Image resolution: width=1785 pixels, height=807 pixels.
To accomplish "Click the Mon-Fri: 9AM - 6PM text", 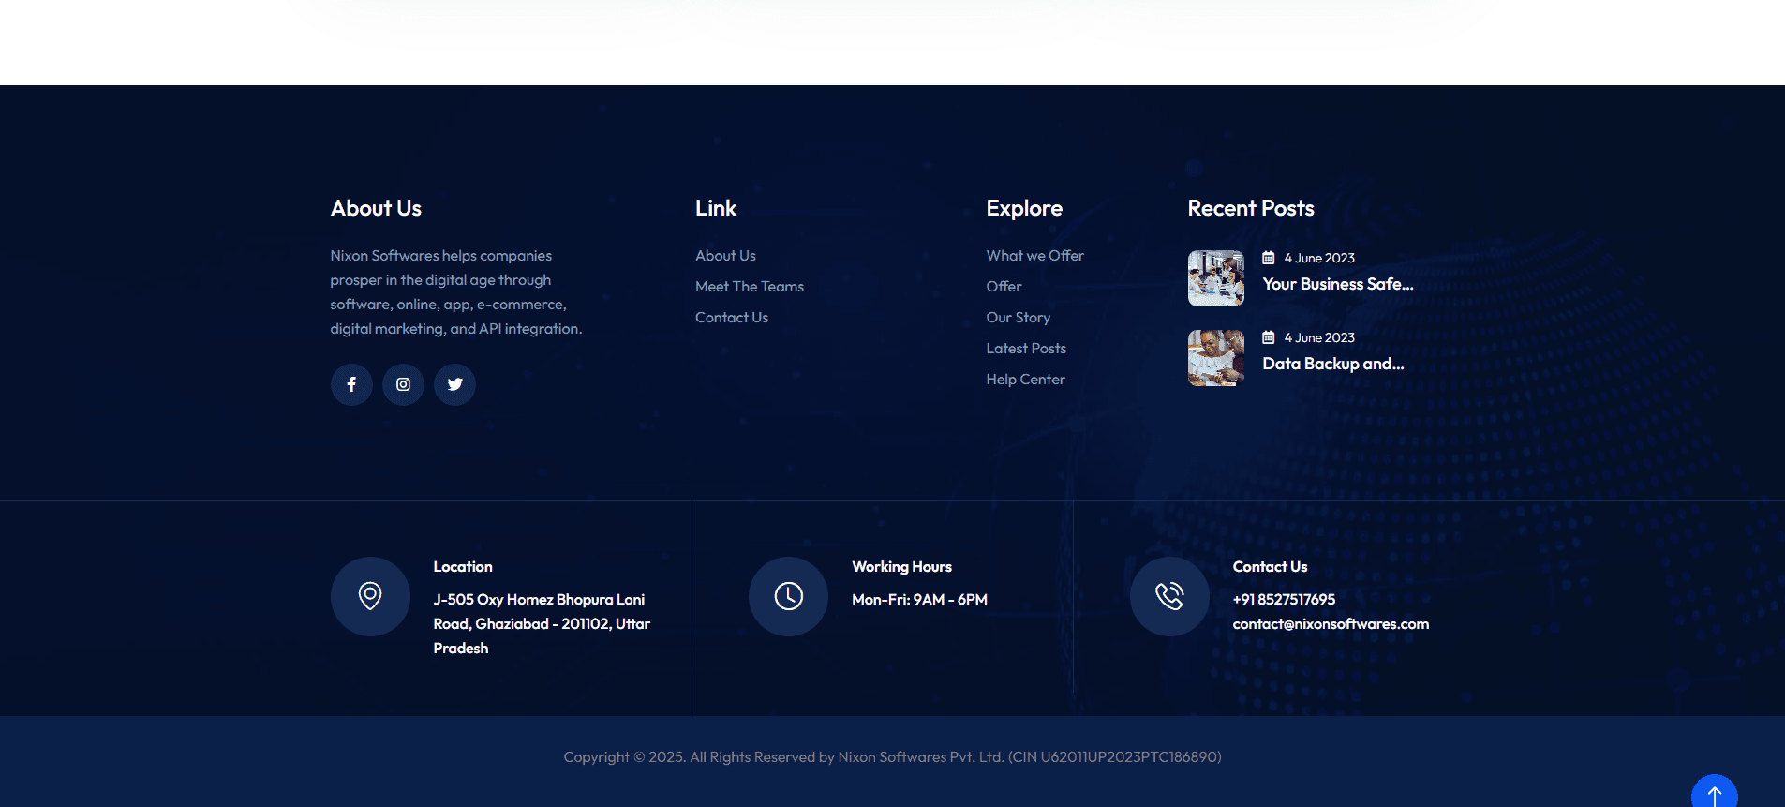I will click(919, 600).
